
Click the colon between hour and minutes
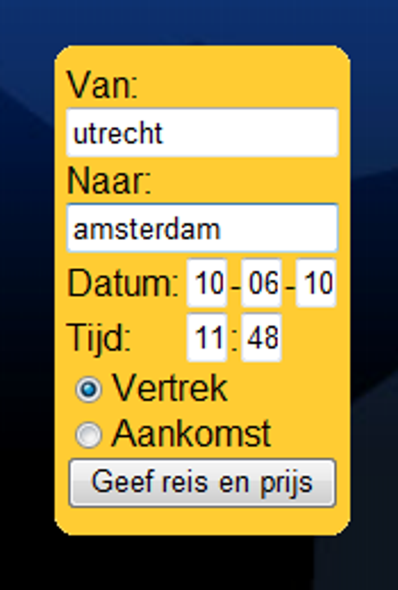click(x=234, y=339)
